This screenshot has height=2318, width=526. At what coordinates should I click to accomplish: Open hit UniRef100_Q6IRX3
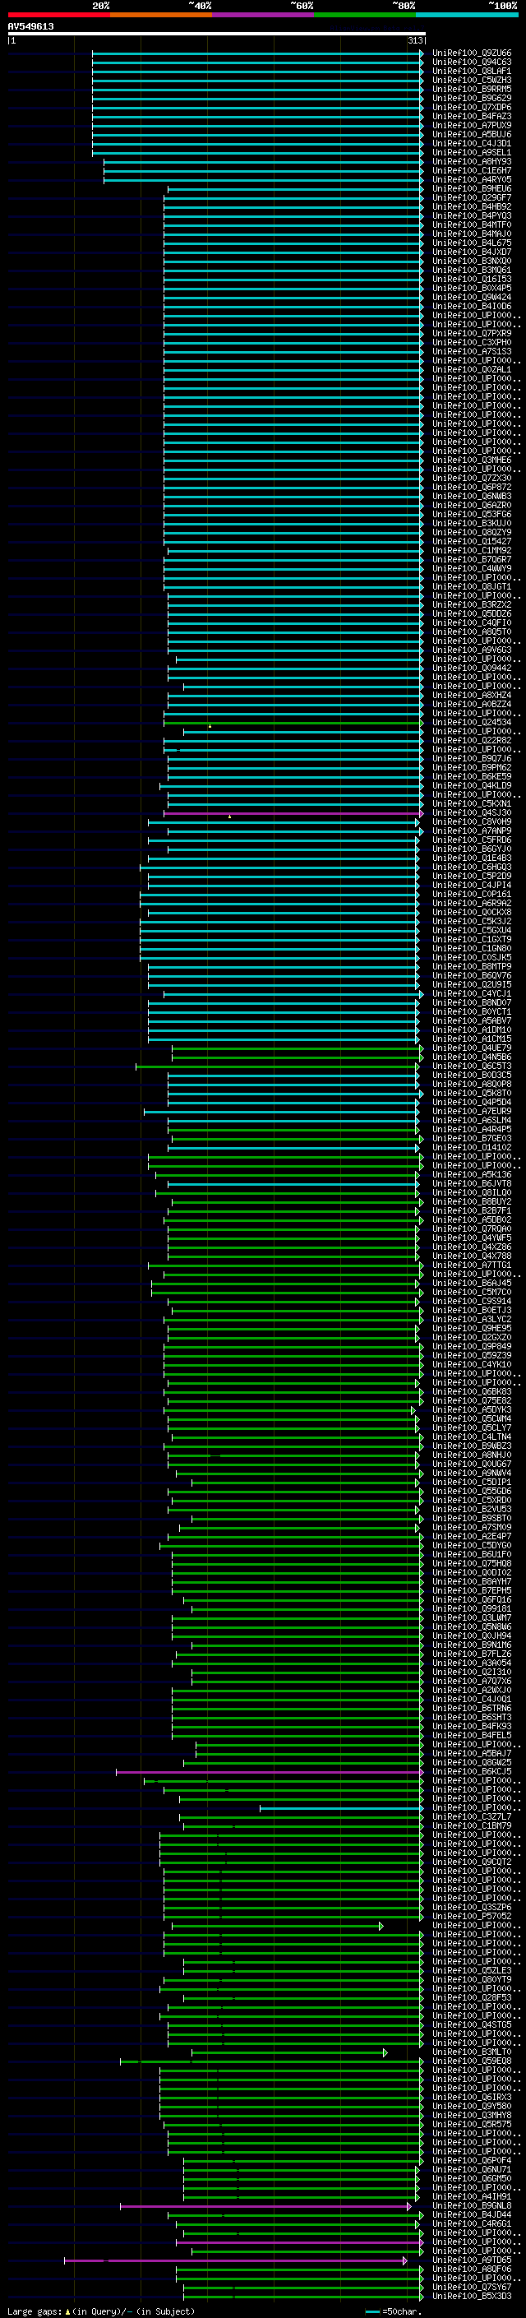click(x=472, y=2098)
